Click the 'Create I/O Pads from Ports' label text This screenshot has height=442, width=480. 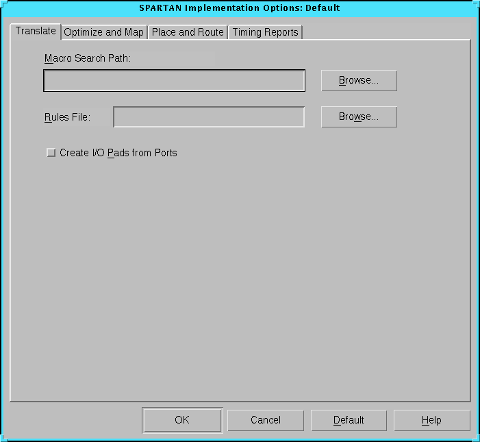118,153
